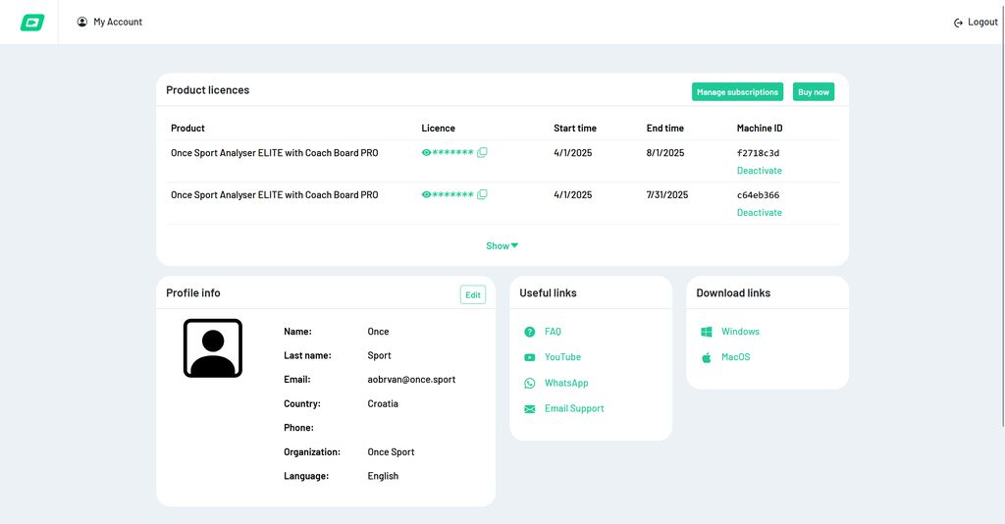Screen dimensions: 1005x524
Task: Click the End time 8/1/2025 cell
Action: coord(664,152)
